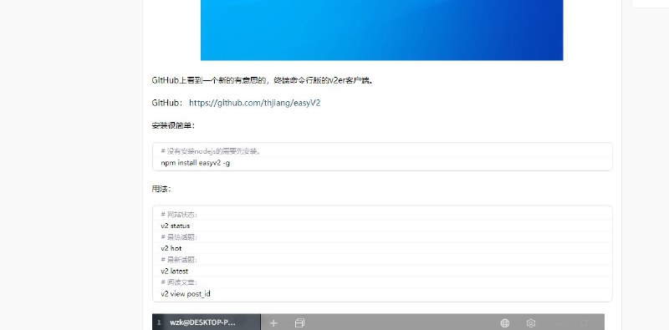The width and height of the screenshot is (669, 330).
Task: Click the '用法:' paragraph text
Action: pos(161,189)
